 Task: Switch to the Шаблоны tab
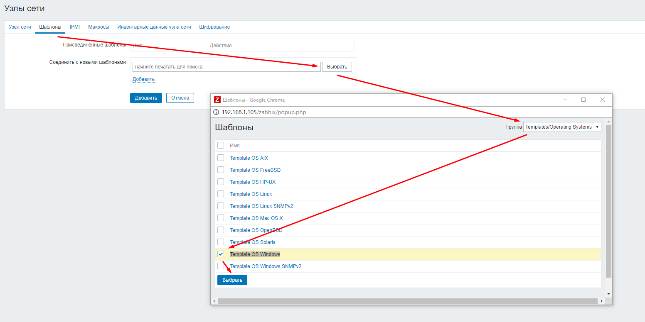pos(50,27)
